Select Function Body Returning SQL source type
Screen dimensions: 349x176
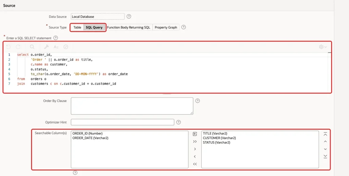(x=128, y=27)
